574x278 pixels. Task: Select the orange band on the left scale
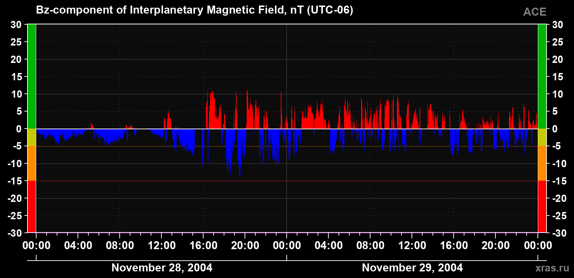(x=32, y=163)
